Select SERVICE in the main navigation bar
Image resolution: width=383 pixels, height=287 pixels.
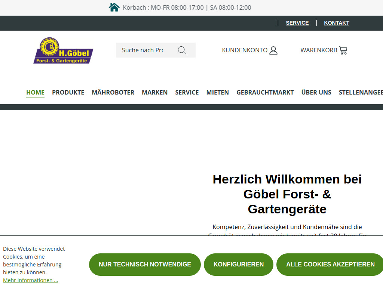(x=187, y=92)
